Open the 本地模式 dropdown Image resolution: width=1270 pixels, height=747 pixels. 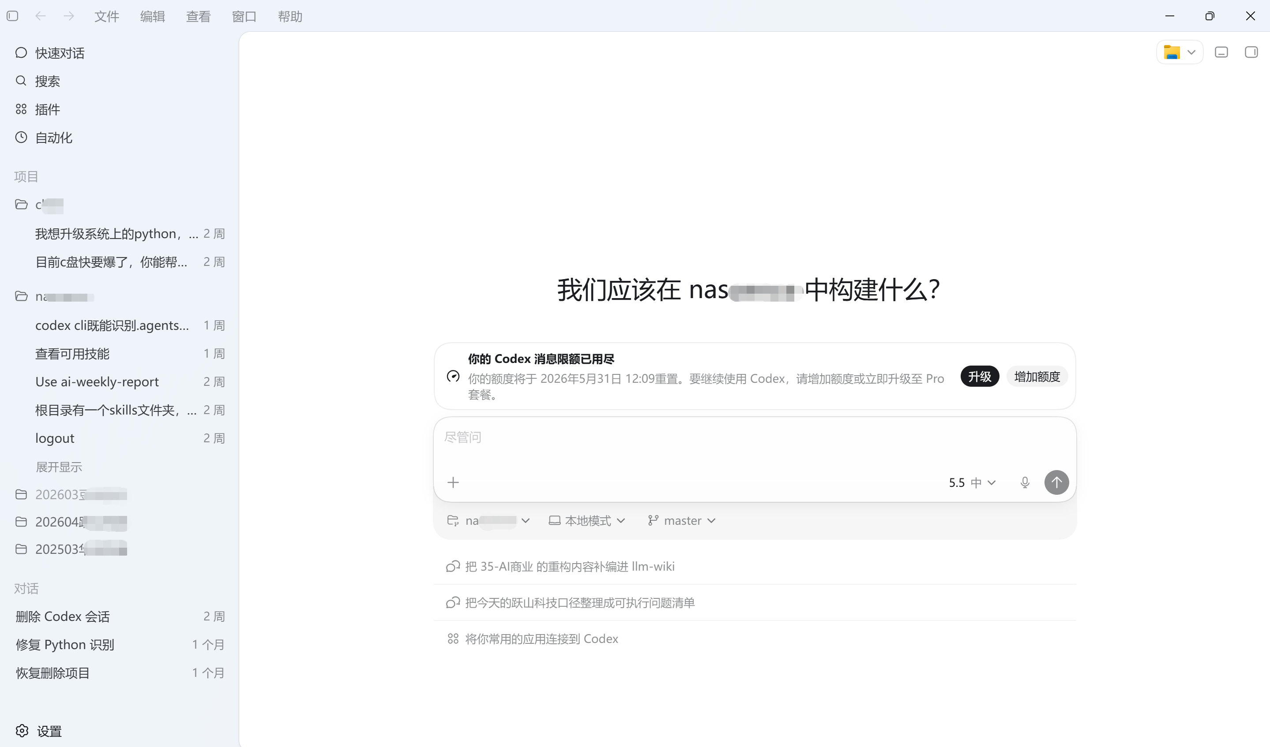click(x=587, y=521)
